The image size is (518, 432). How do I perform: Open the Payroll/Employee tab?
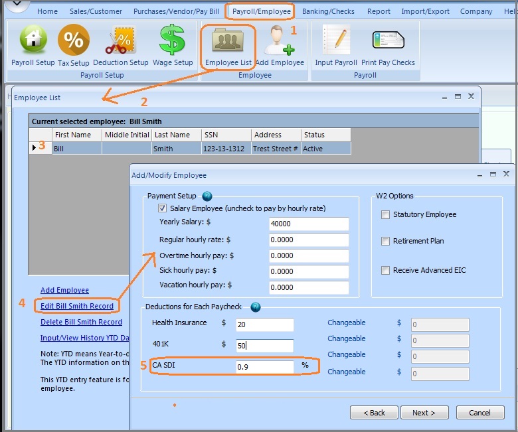261,11
